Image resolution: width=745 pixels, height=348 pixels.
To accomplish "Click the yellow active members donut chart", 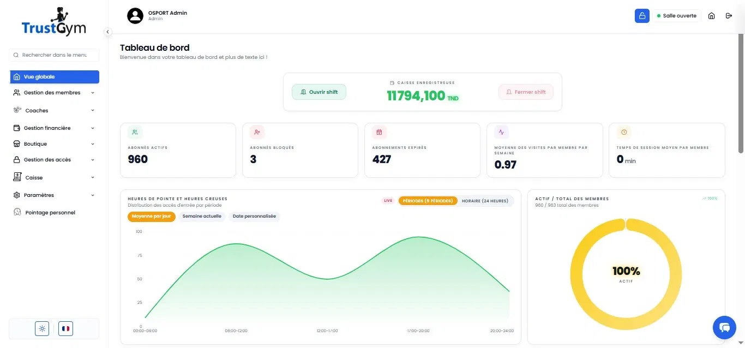I will click(x=626, y=273).
